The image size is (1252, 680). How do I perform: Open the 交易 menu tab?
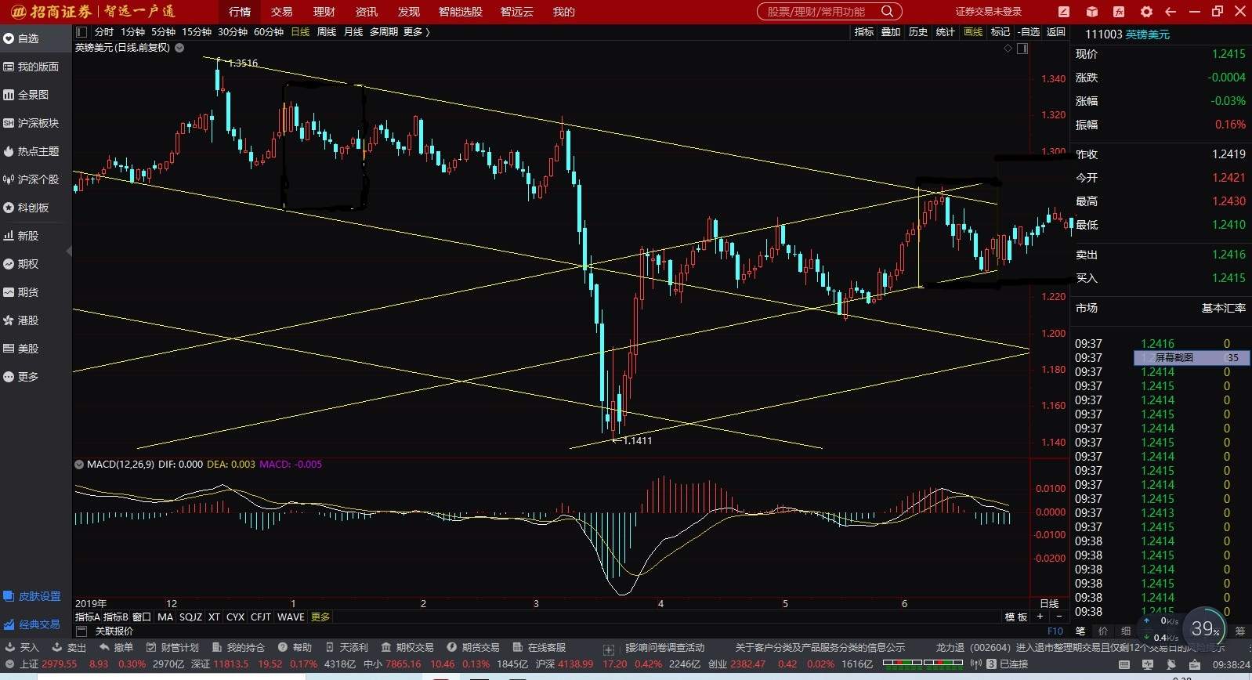click(x=281, y=12)
